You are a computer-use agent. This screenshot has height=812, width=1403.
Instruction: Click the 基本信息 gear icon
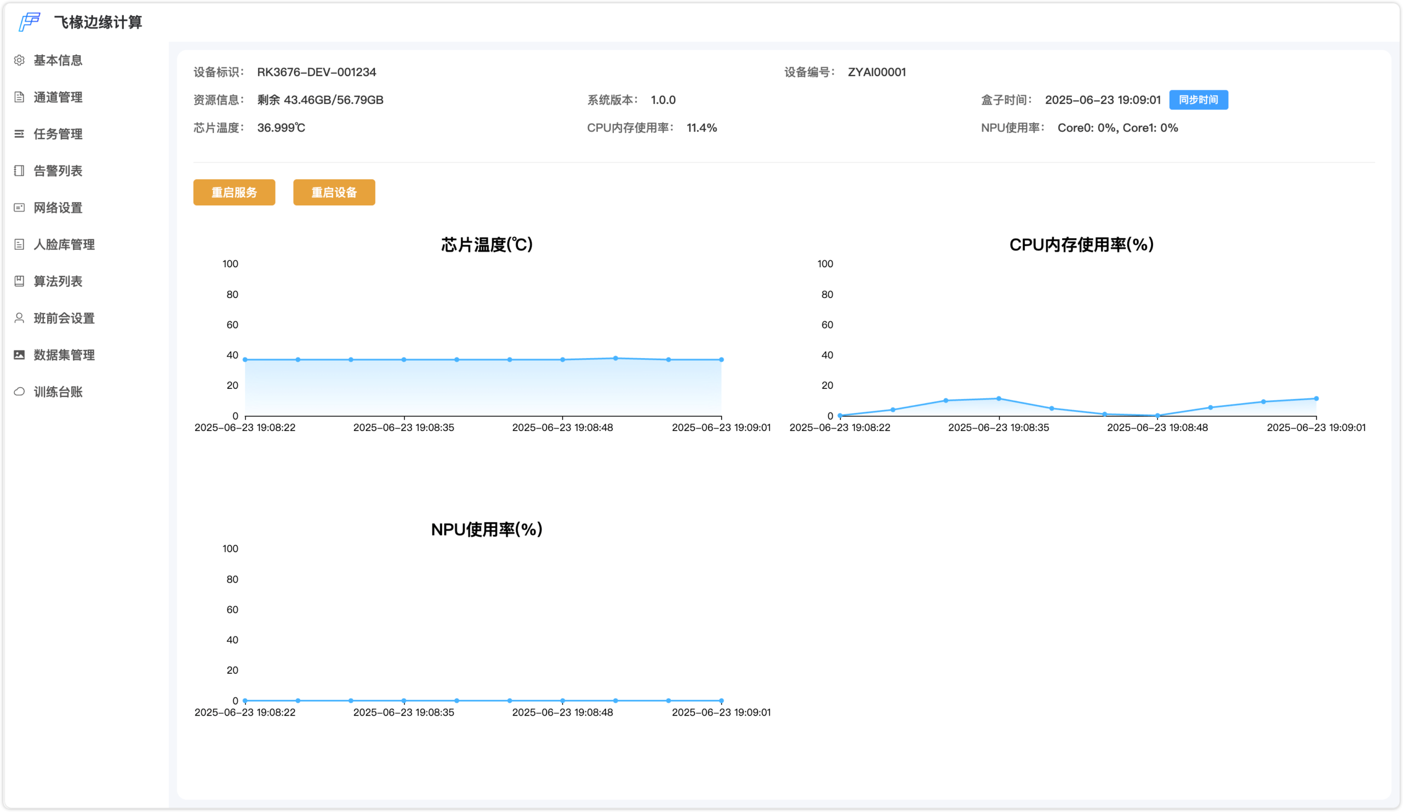19,60
